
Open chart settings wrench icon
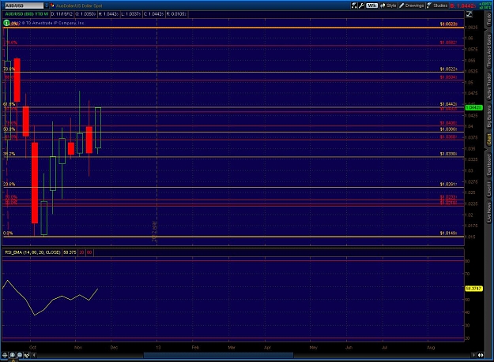[361, 6]
